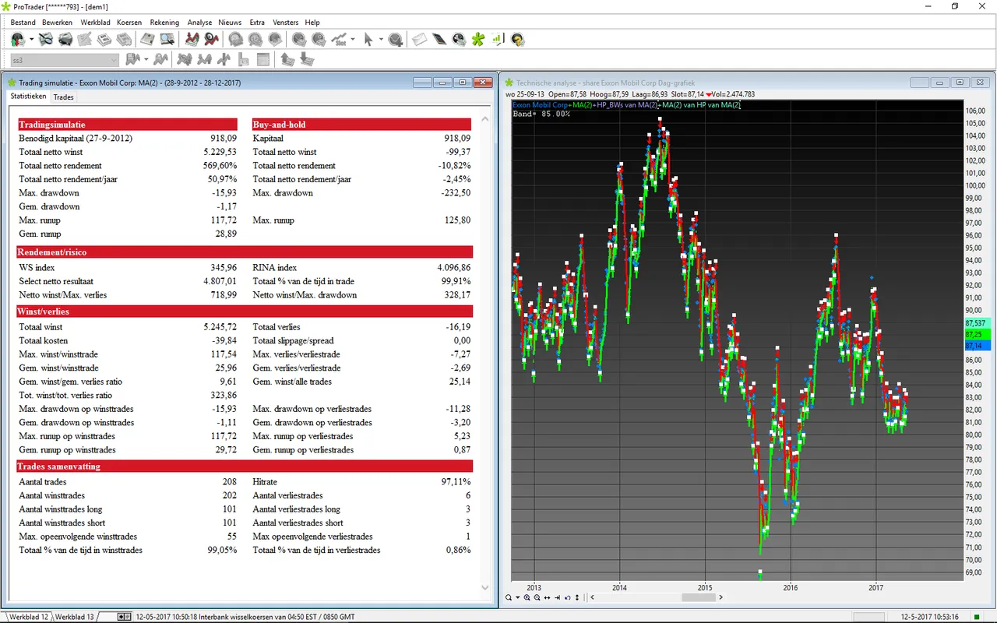The image size is (997, 623).
Task: Open the Extra menu
Action: (257, 23)
